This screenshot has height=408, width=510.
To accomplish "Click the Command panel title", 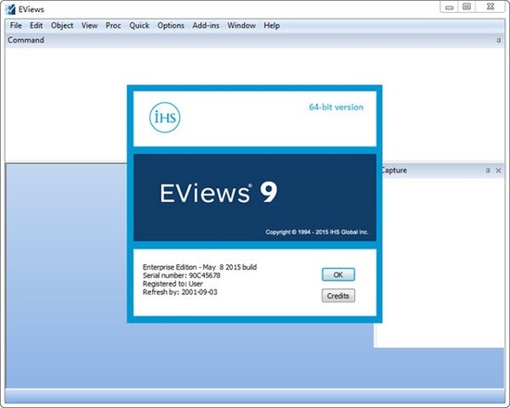I will pos(26,40).
